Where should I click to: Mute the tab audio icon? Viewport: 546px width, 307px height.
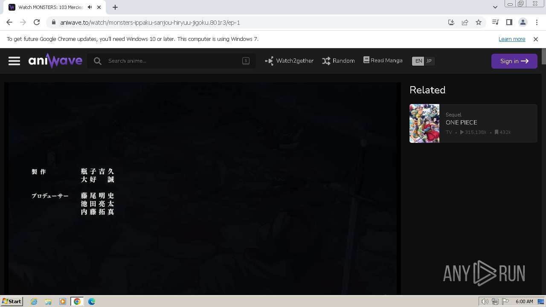pos(90,7)
